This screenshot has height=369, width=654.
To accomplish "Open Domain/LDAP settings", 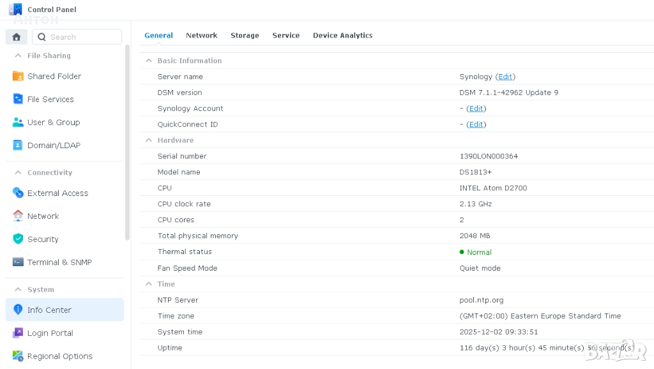I will [x=53, y=145].
